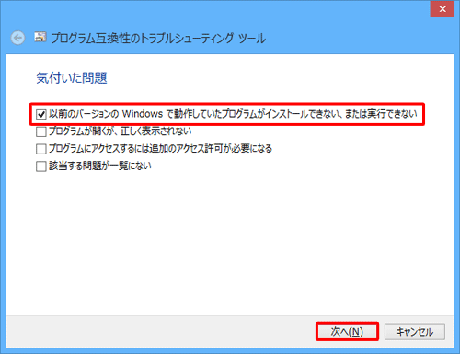Viewport: 460px width, 354px height.
Task: Select the 気付いた問題 heading text
Action: [72, 77]
